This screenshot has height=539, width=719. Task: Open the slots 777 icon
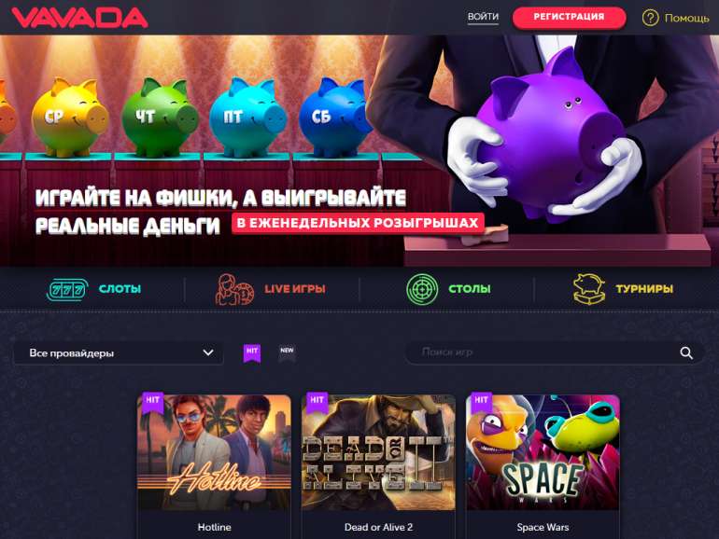click(67, 289)
